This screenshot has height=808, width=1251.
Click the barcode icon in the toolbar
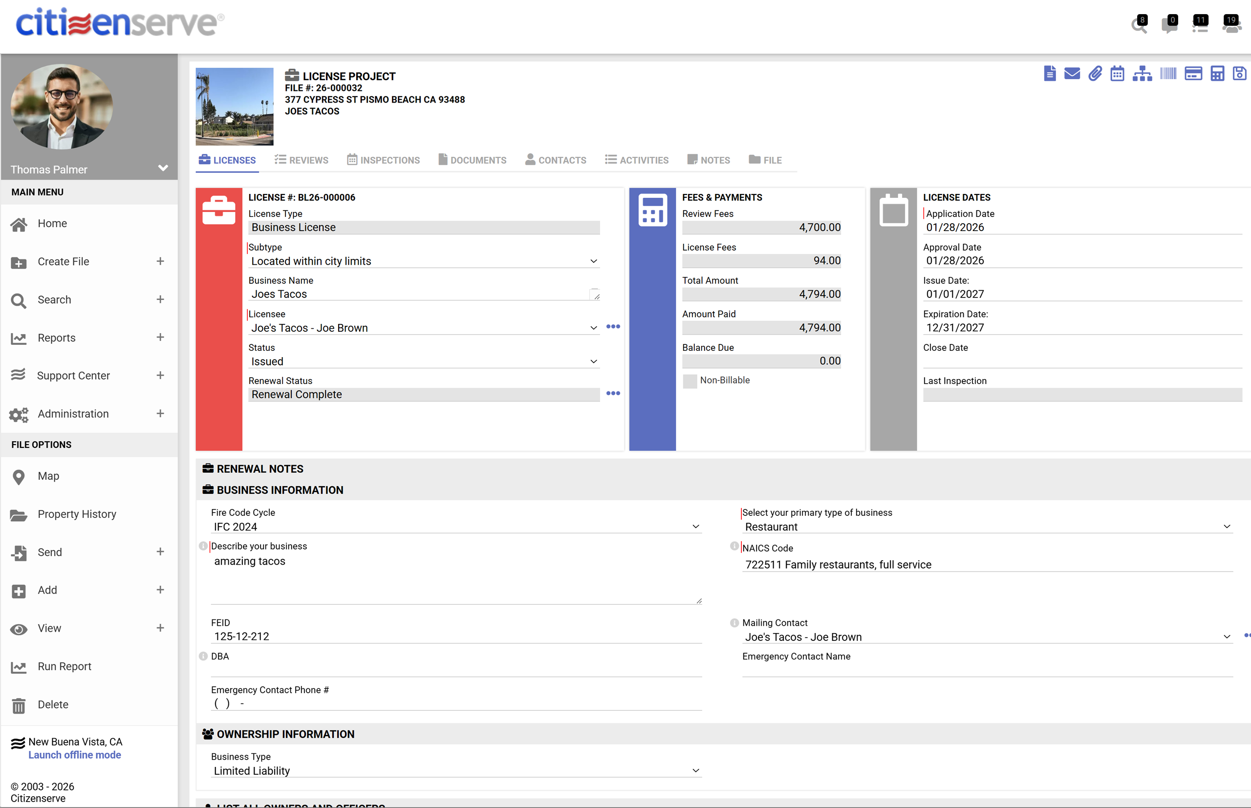[1167, 73]
